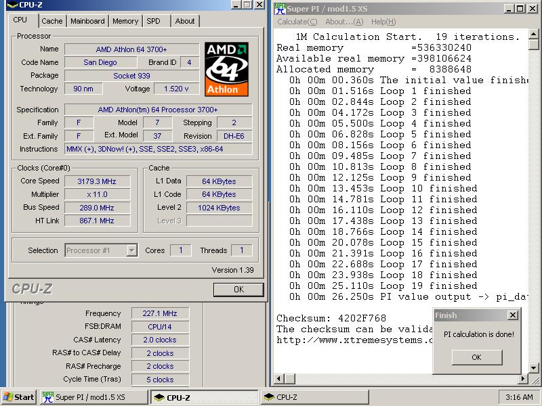This screenshot has width=542, height=406.
Task: Click the Super PI horizontal scrollbar right arrow
Action: tap(523, 379)
